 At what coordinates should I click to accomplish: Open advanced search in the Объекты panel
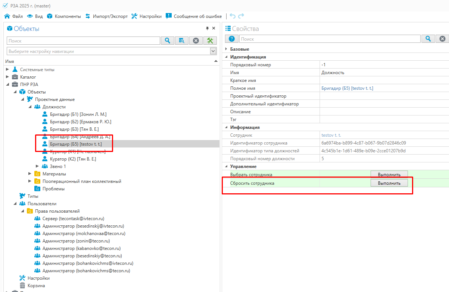182,41
